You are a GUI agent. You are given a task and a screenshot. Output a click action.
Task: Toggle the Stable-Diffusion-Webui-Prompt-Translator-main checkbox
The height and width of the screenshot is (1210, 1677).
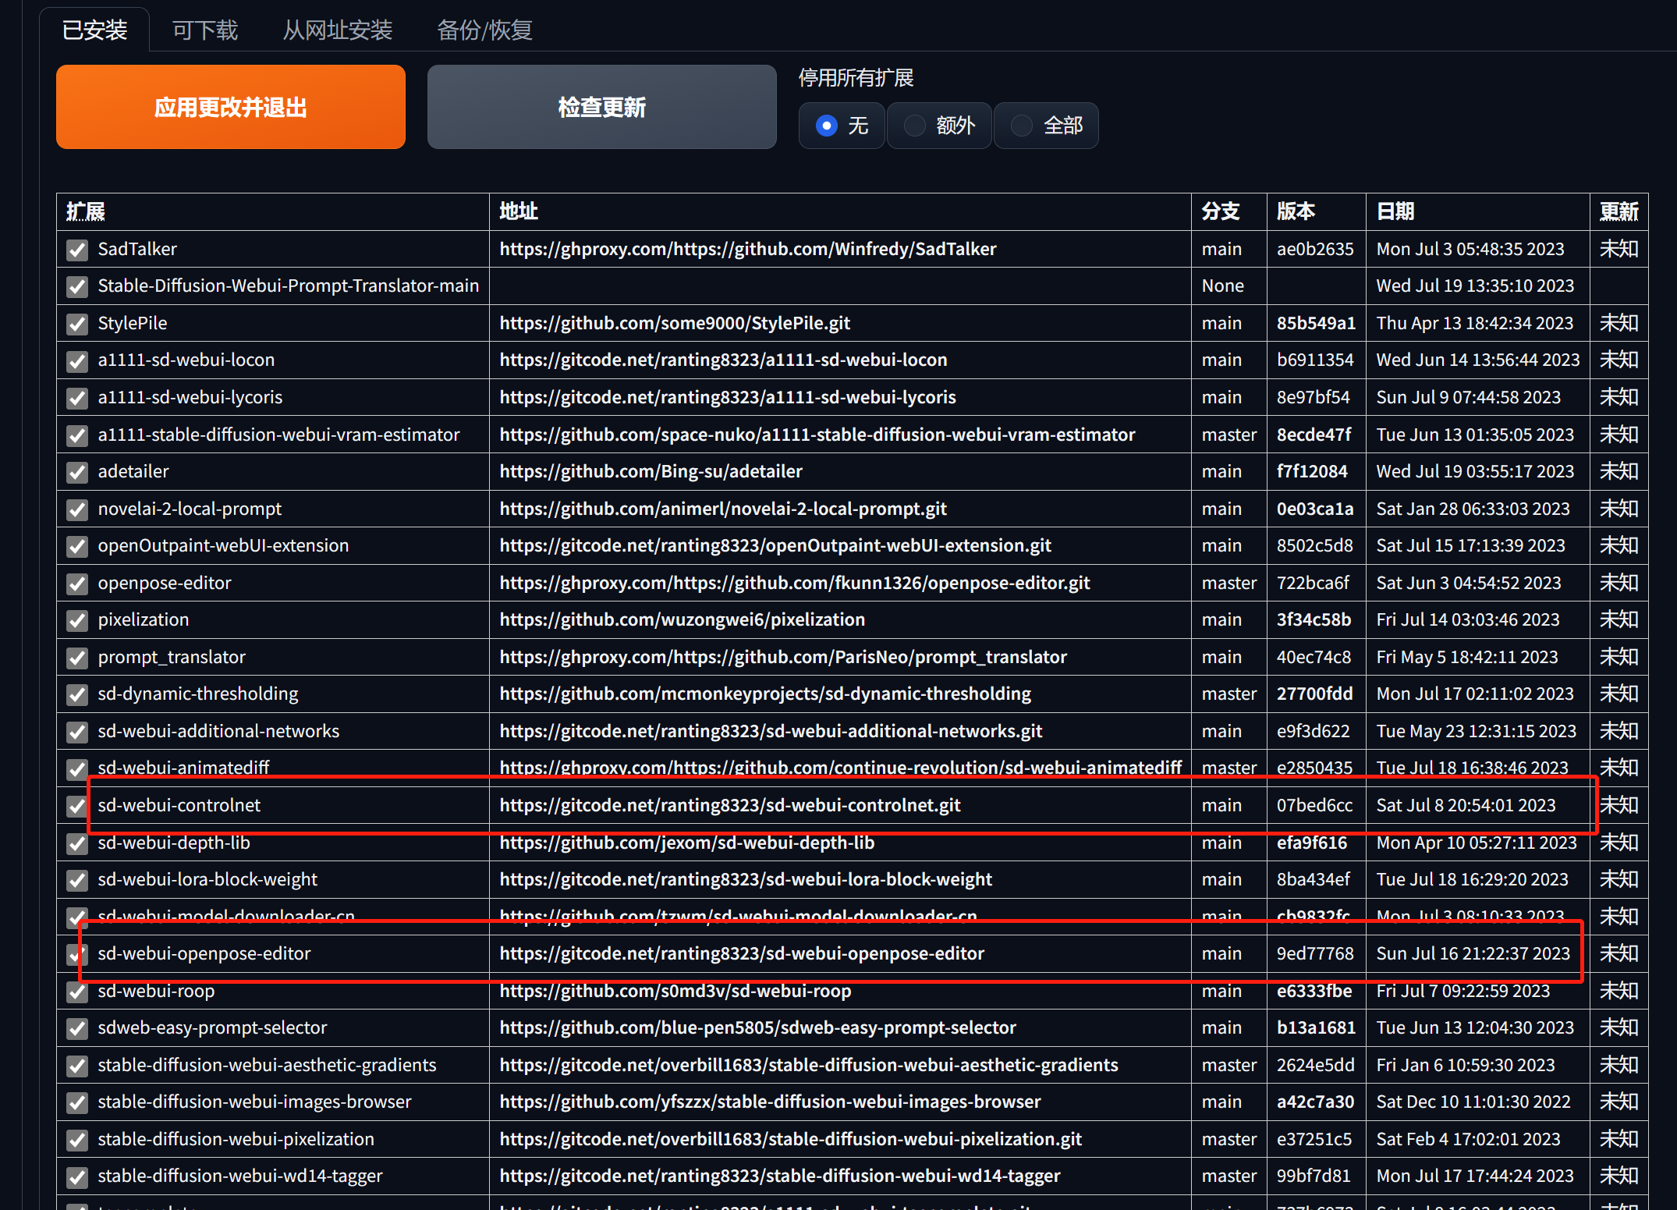(77, 286)
